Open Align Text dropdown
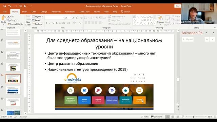The height and width of the screenshot is (122, 217). click(x=115, y=20)
